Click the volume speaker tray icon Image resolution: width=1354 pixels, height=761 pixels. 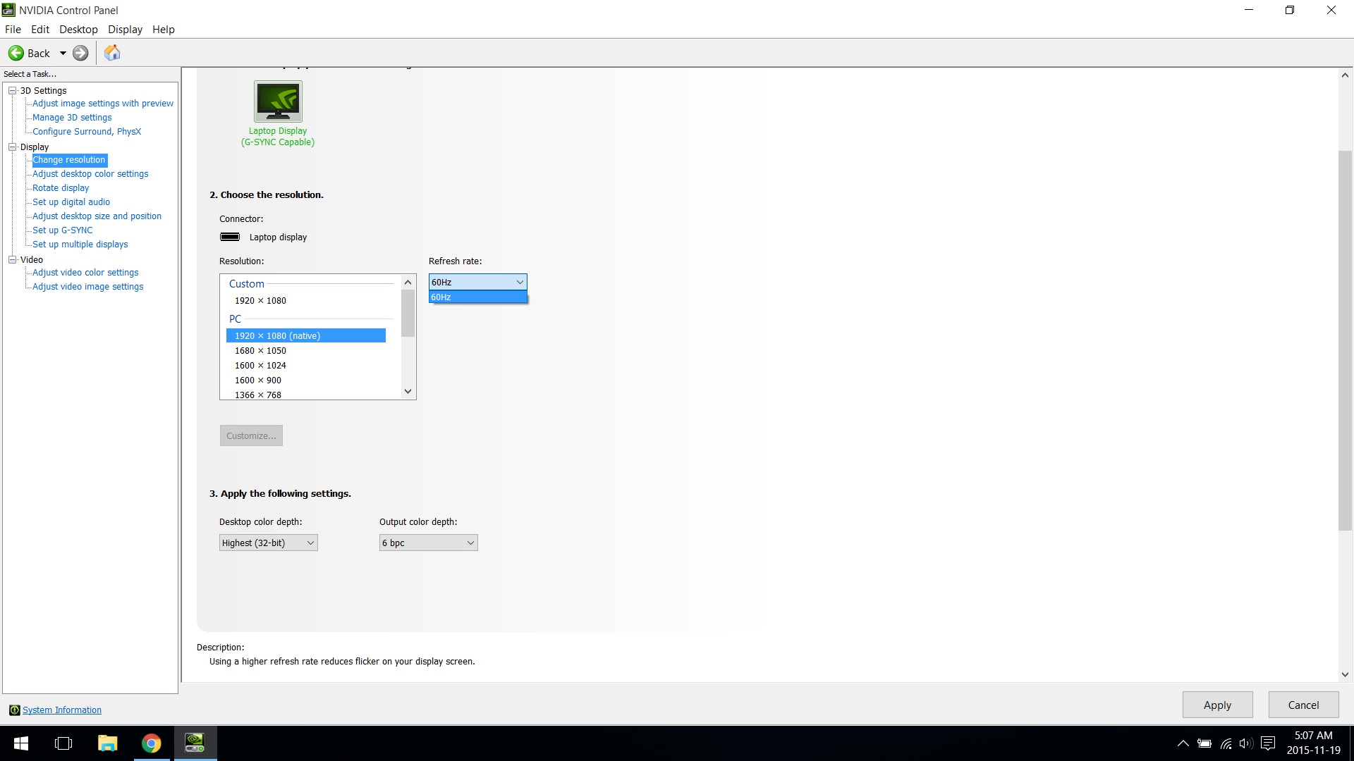(x=1246, y=743)
